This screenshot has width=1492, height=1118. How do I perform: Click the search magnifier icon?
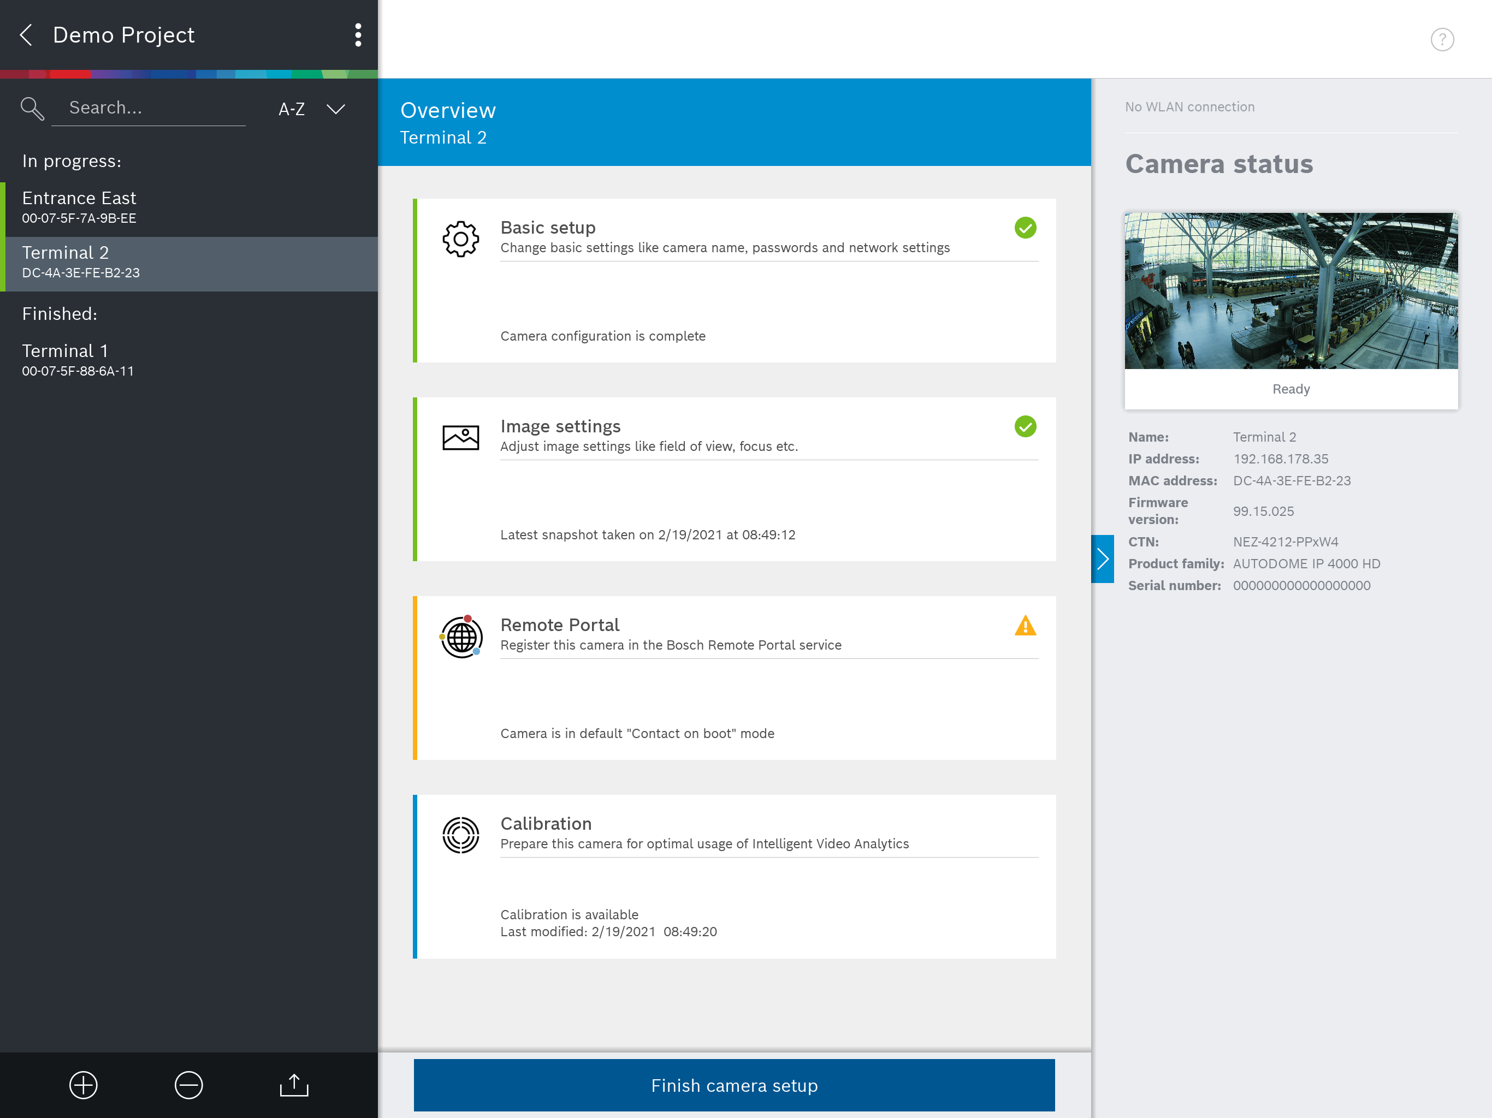pyautogui.click(x=32, y=109)
